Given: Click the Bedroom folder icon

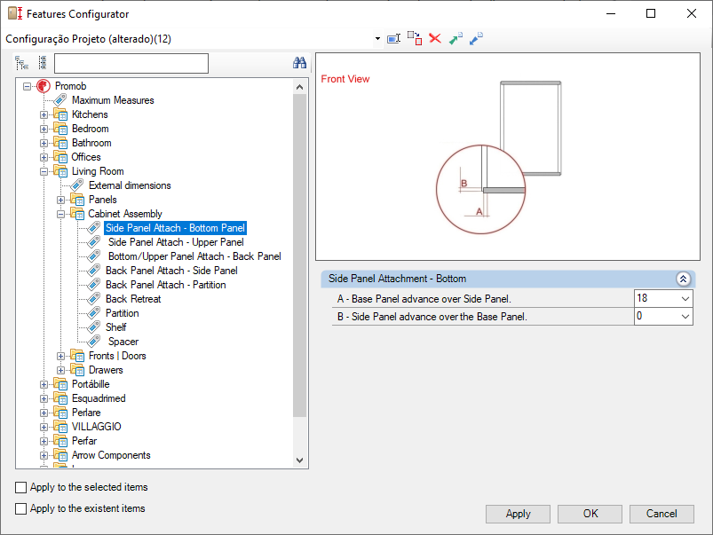Looking at the screenshot, I should (x=60, y=128).
